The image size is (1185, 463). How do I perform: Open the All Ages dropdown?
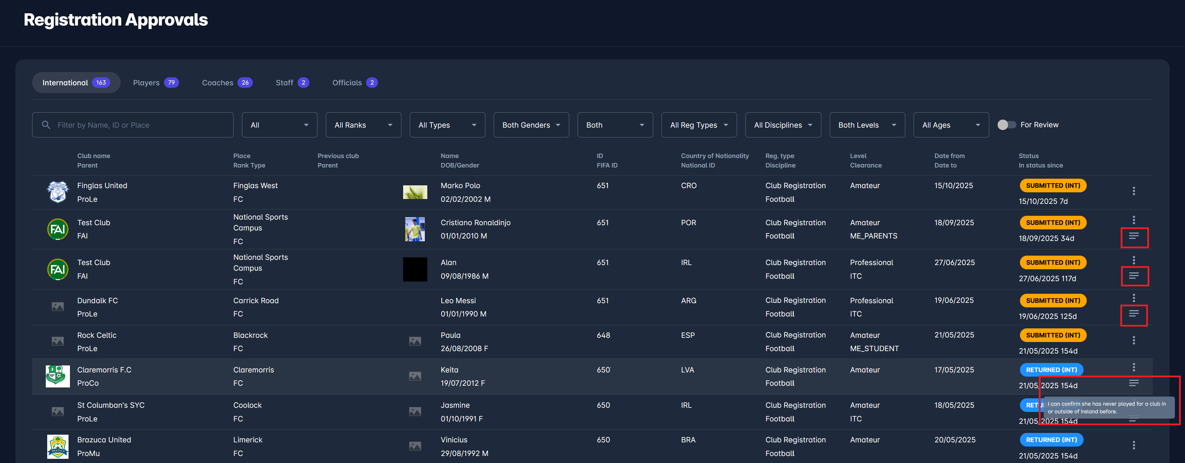pyautogui.click(x=950, y=125)
